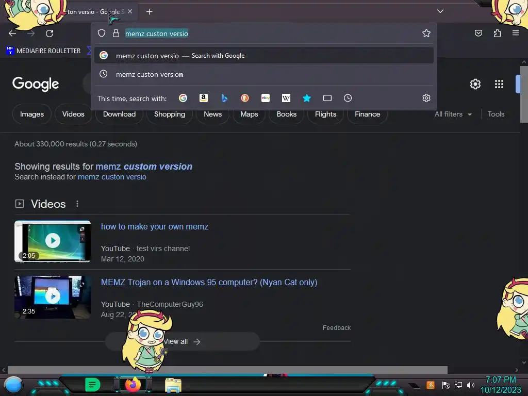
Task: Select 'memz custon versio — Search with Google' suggestion
Action: tap(264, 56)
